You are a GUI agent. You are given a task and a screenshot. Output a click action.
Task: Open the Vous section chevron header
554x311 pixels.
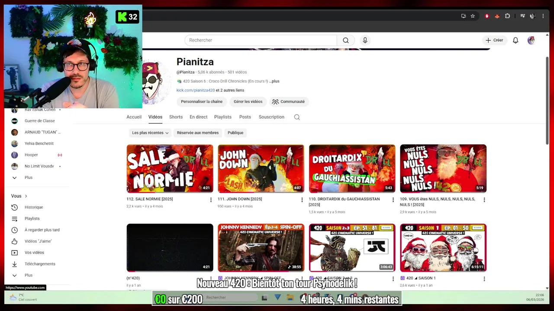click(19, 196)
